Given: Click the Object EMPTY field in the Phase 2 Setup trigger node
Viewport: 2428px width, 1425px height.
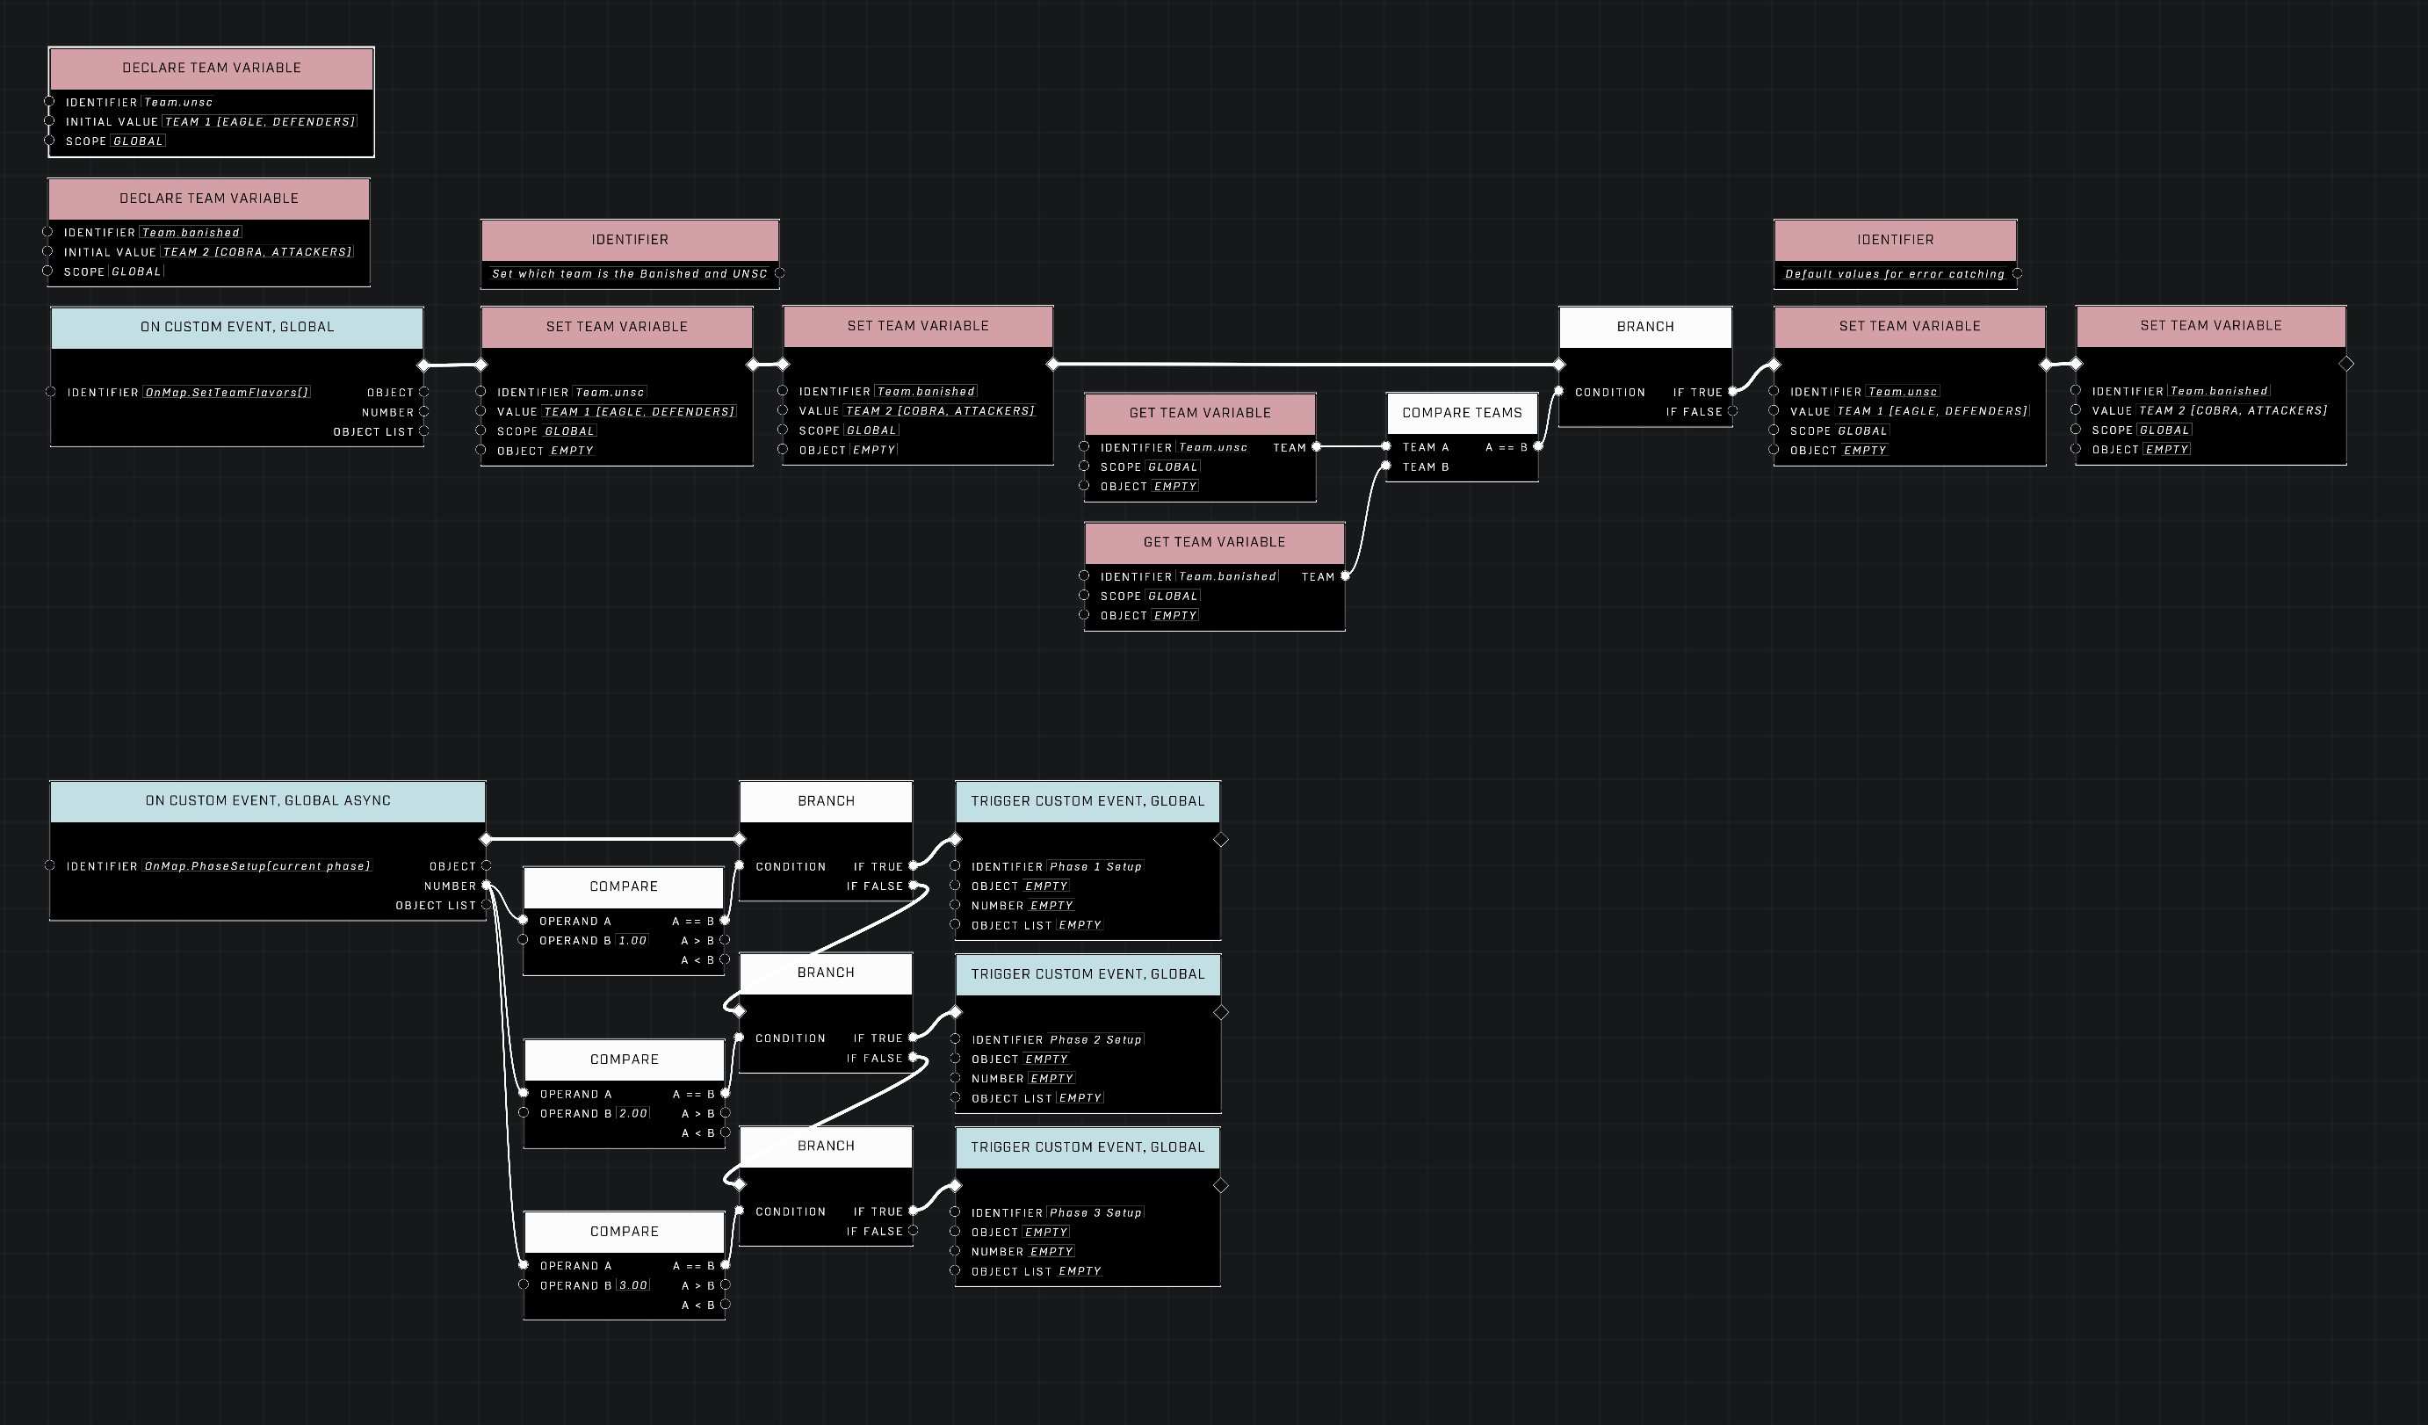Looking at the screenshot, I should [x=1046, y=1060].
